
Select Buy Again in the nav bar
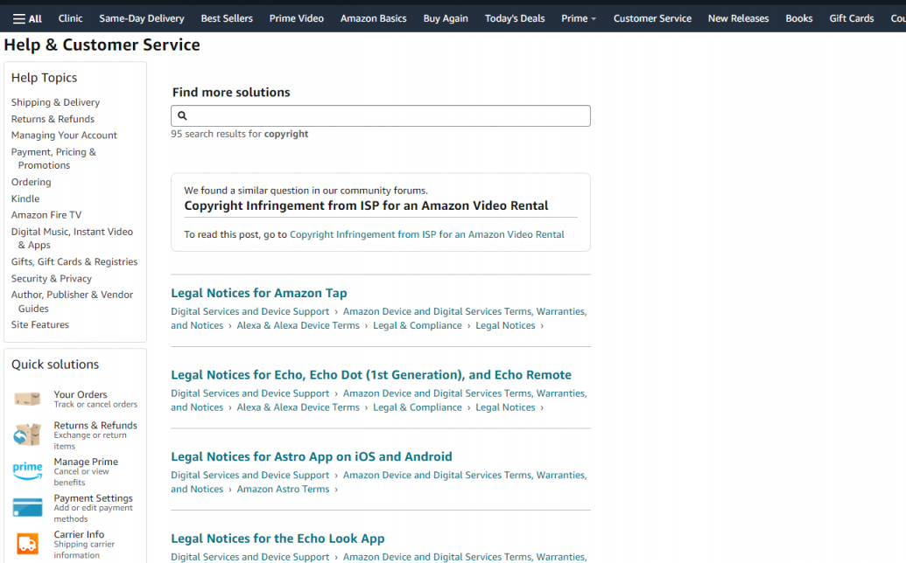[x=446, y=18]
